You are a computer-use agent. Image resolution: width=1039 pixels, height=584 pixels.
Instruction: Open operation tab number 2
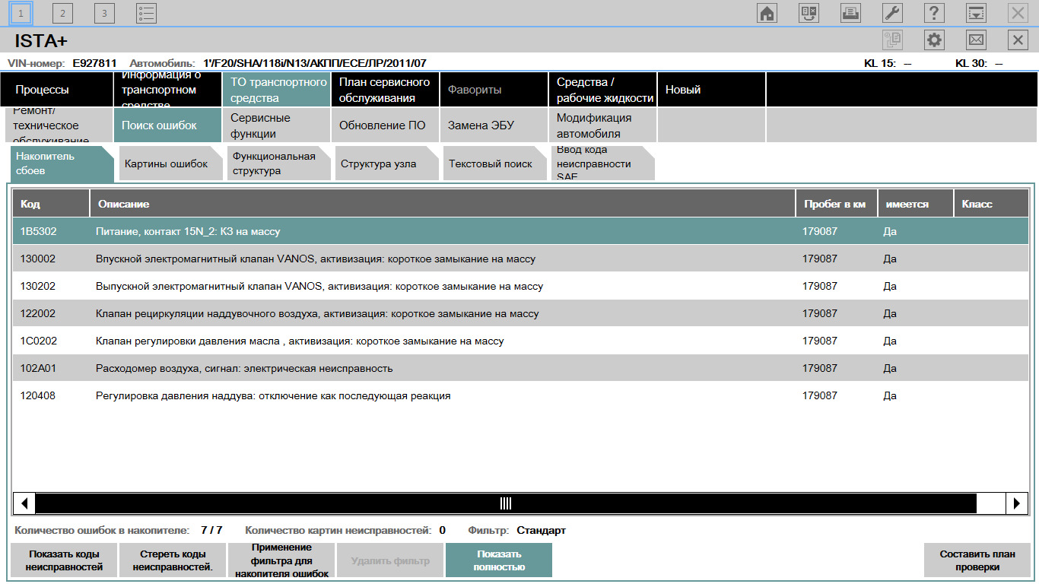62,13
